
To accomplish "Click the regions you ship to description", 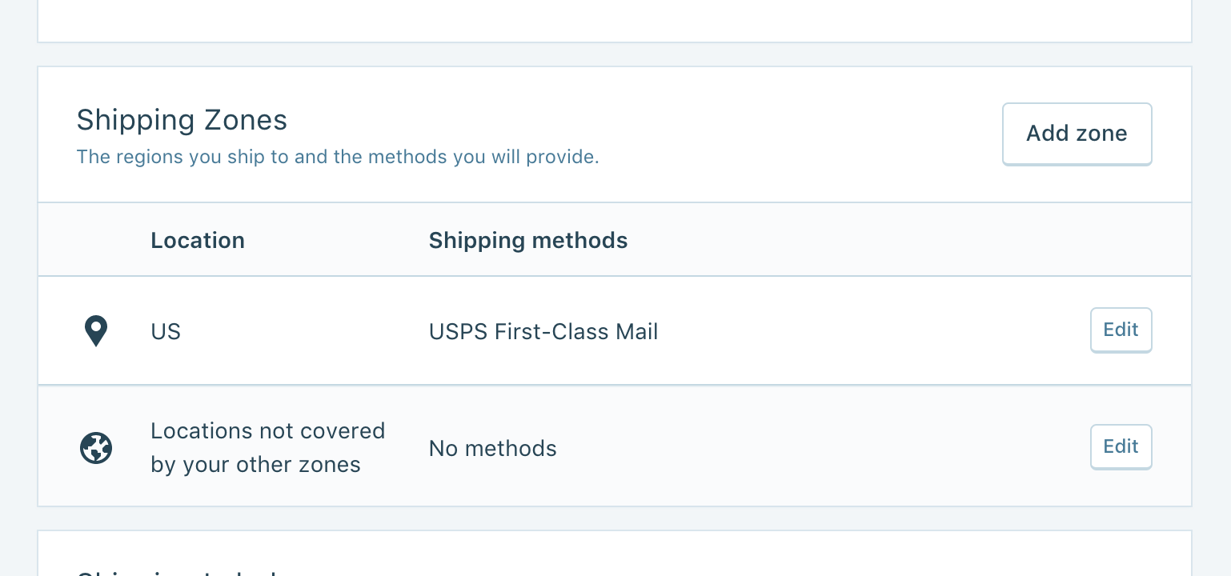I will [338, 157].
